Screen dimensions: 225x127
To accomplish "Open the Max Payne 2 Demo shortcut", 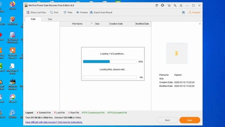I will 13,69.
